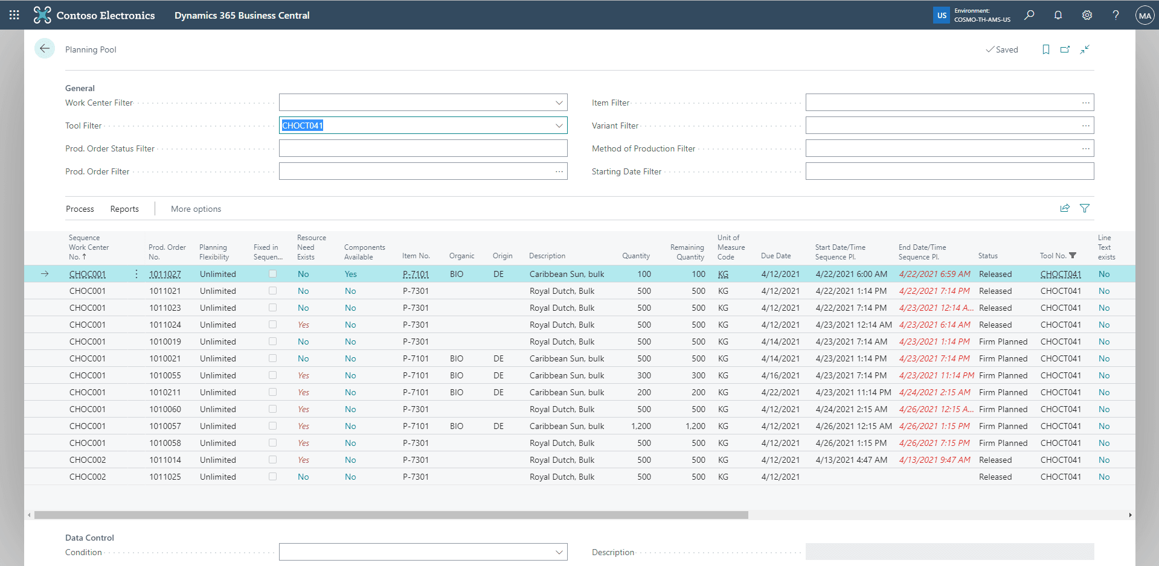Open Method of Production Filter ellipsis
The width and height of the screenshot is (1159, 566).
coord(1086,148)
